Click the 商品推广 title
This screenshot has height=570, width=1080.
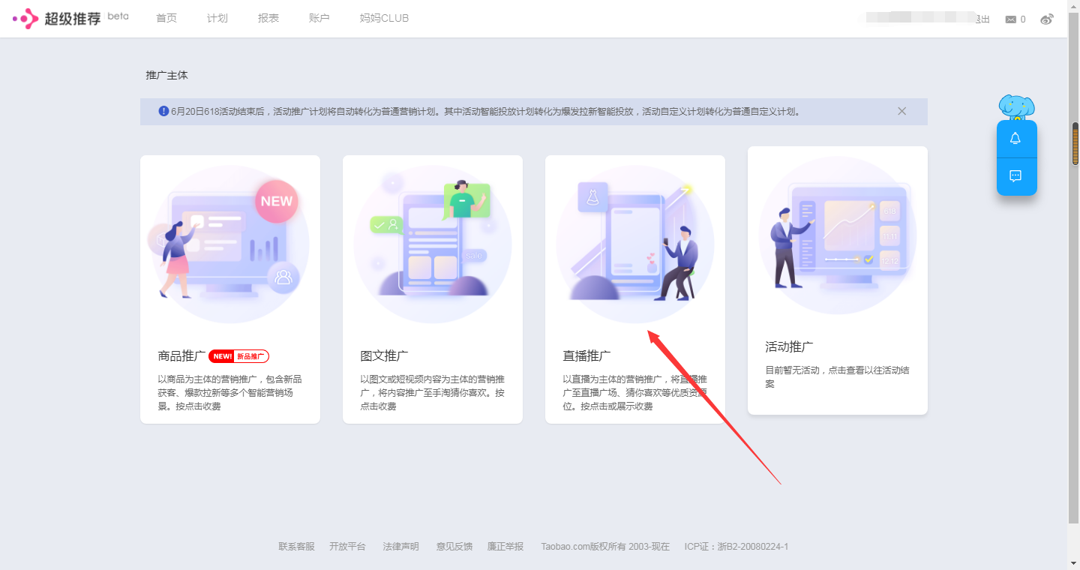click(182, 356)
